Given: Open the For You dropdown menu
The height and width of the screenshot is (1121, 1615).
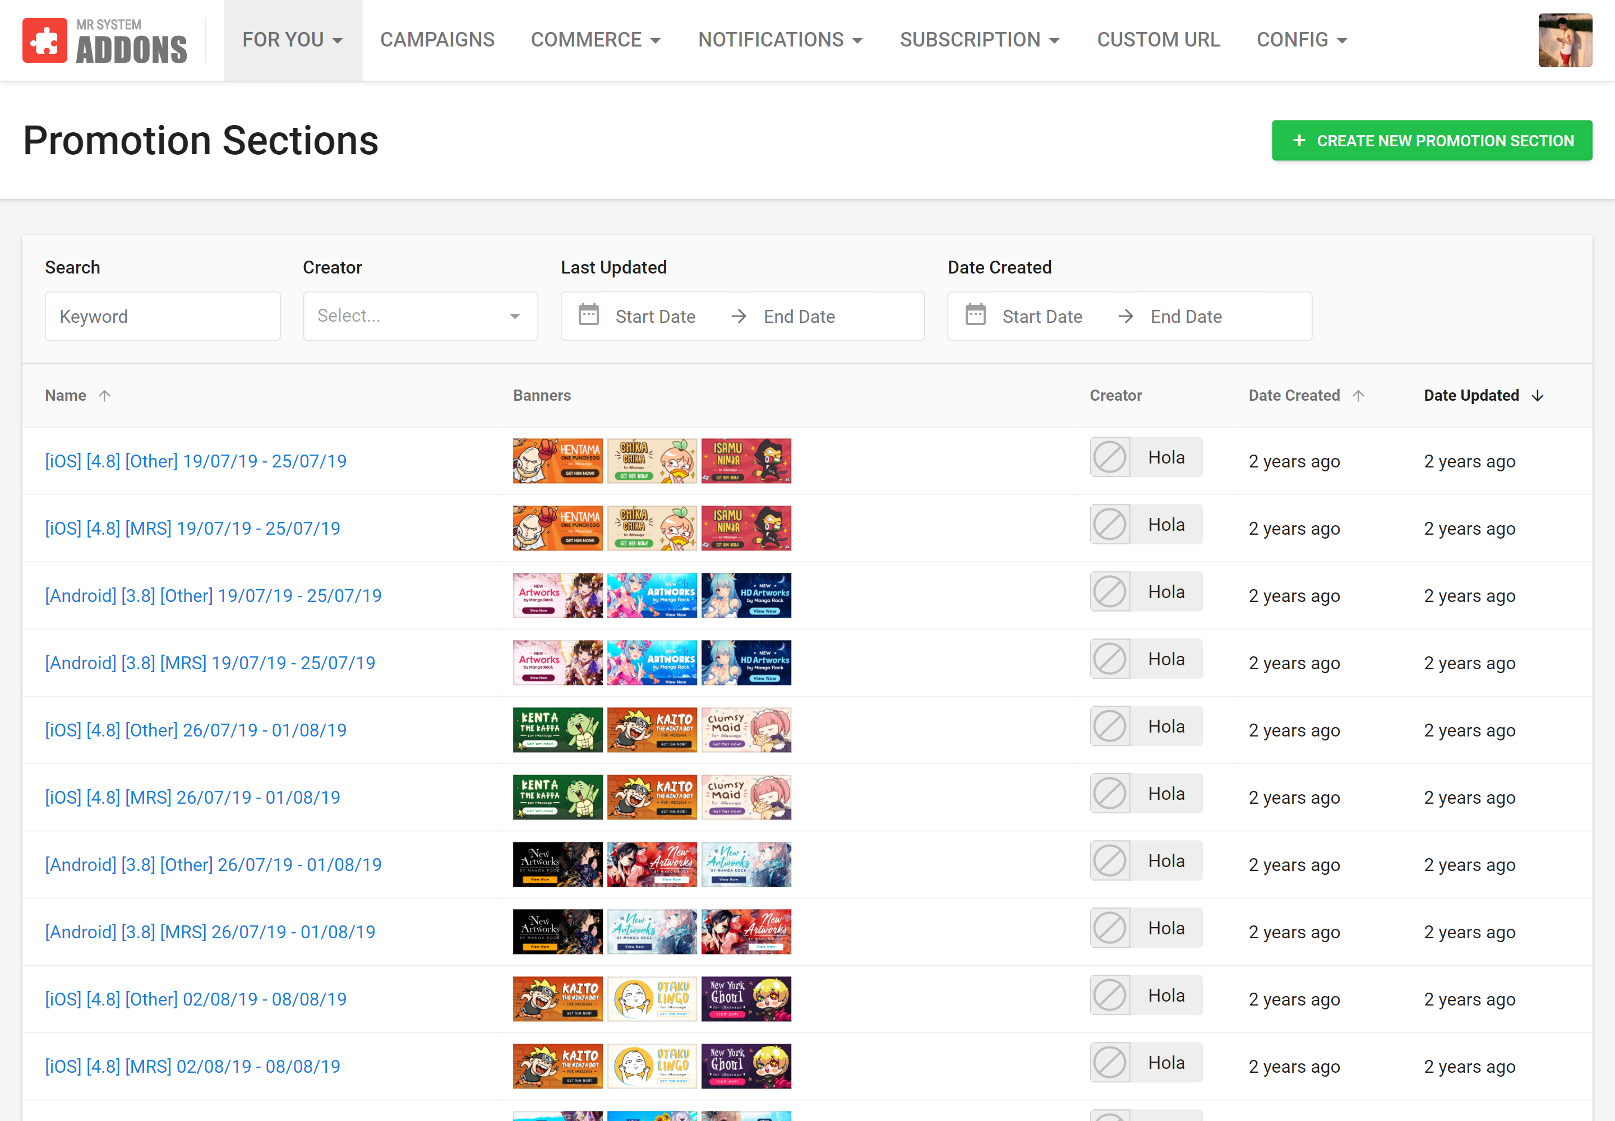Looking at the screenshot, I should 292,40.
